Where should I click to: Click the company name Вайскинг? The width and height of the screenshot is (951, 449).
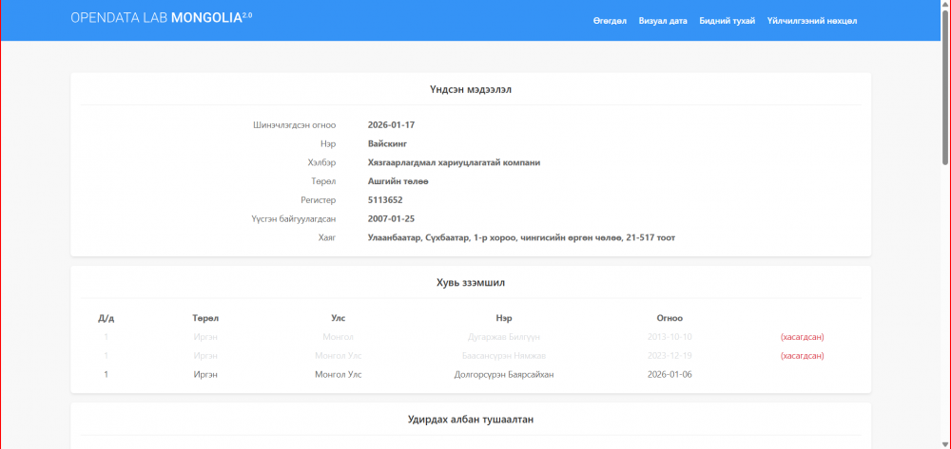tap(388, 143)
